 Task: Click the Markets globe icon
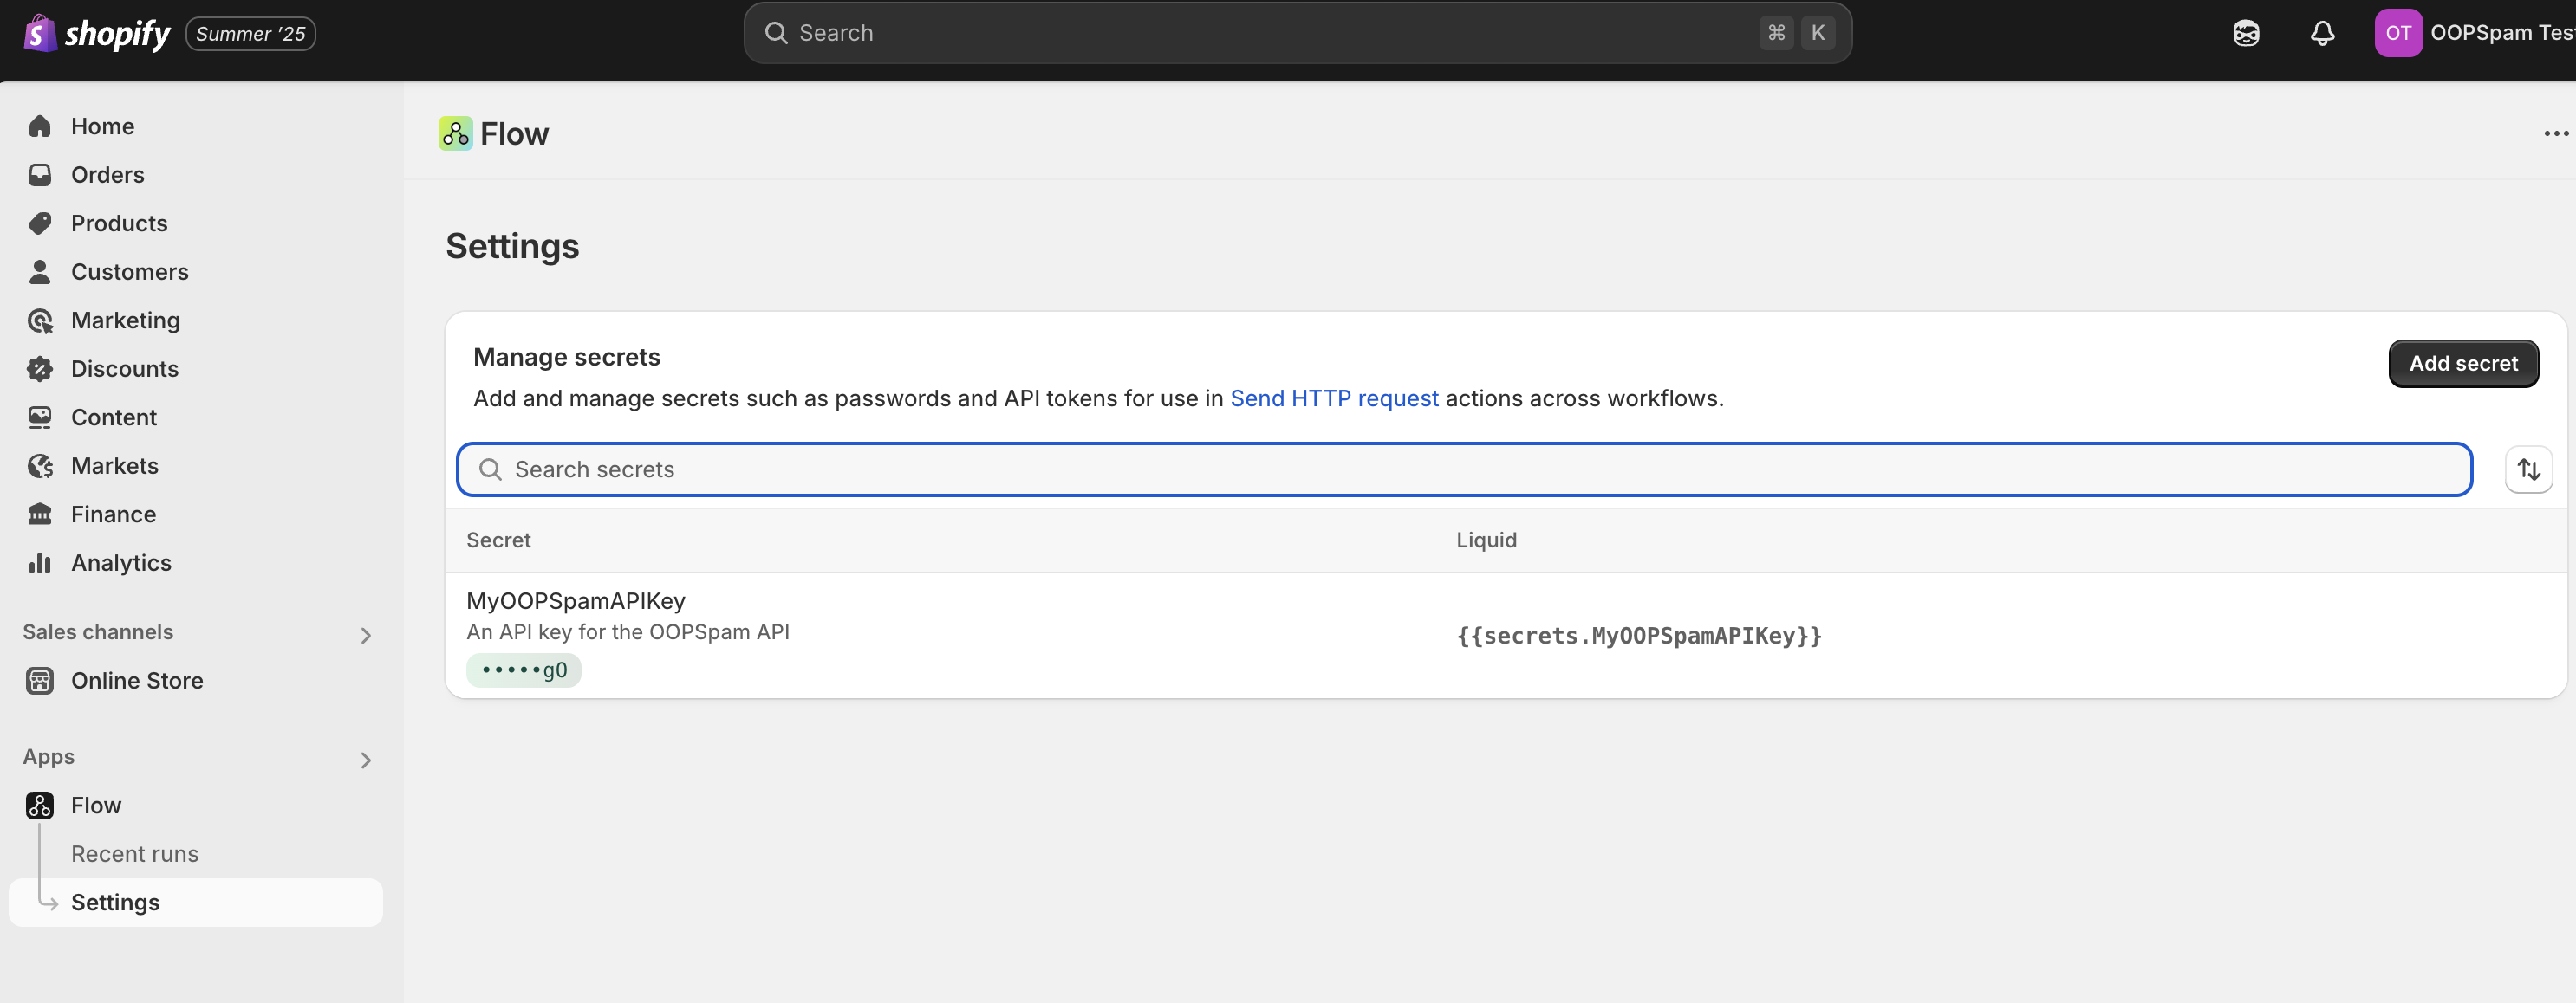tap(40, 465)
